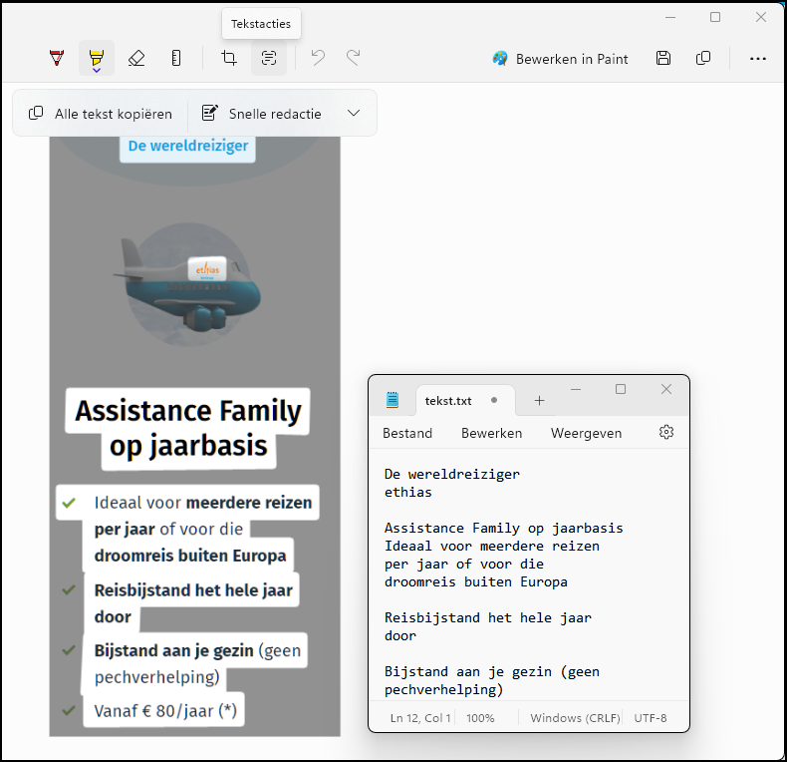
Task: Save the snip with floppy icon
Action: click(663, 58)
